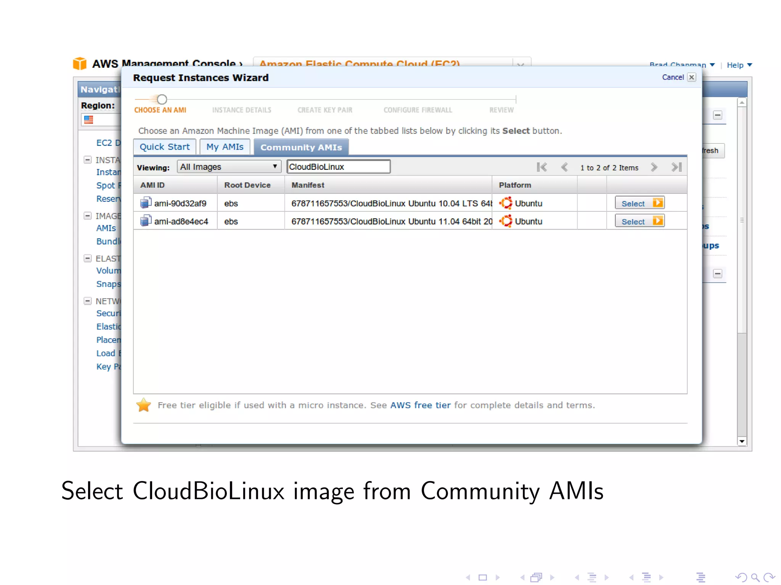Go to next page of AMI results
The width and height of the screenshot is (781, 585).
click(x=654, y=167)
